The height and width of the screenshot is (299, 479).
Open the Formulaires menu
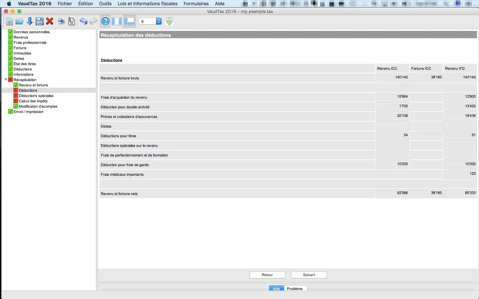pyautogui.click(x=196, y=4)
